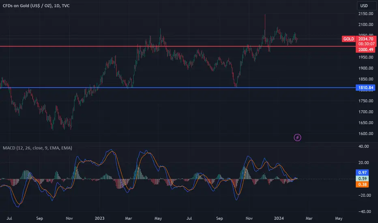The height and width of the screenshot is (223, 378).
Task: Click the May label after 2023
Action: tap(158, 219)
